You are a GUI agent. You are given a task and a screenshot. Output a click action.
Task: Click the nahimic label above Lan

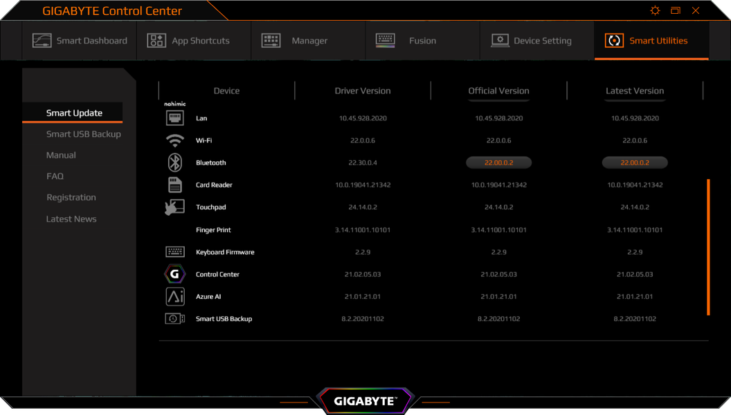[x=175, y=104]
